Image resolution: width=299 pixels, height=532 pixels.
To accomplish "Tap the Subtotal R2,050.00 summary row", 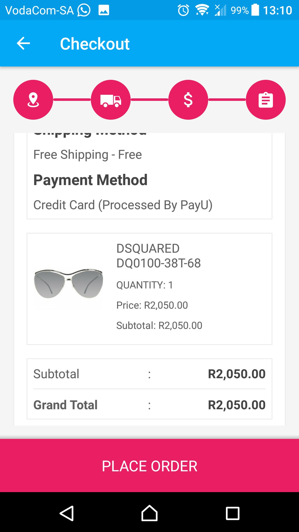I will [149, 374].
